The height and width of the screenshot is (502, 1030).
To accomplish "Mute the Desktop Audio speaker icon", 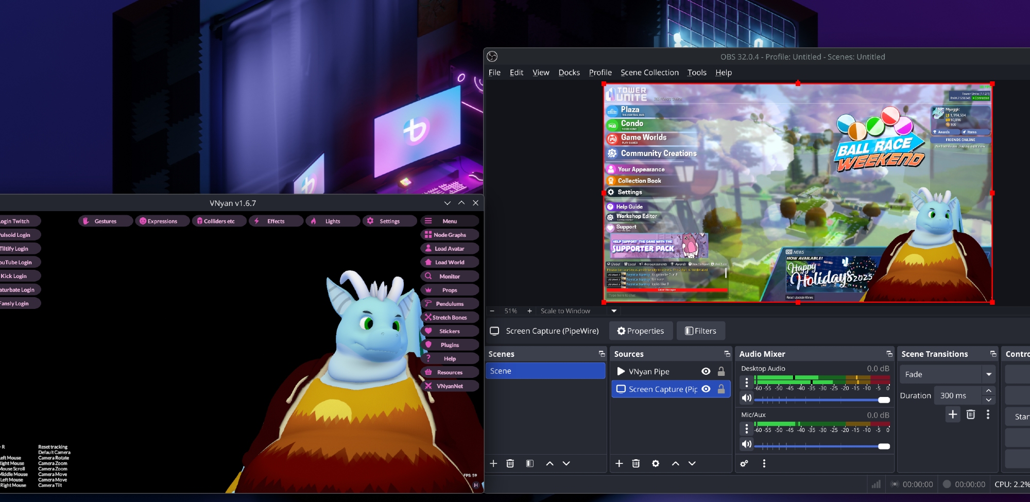I will (x=746, y=398).
